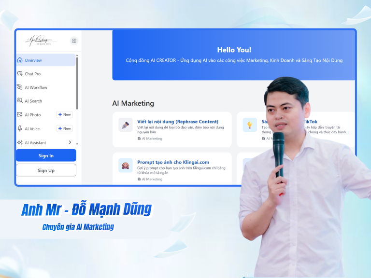Open Prompt tạo ảnh cho Klingai.com link
This screenshot has height=278, width=371.
click(173, 162)
